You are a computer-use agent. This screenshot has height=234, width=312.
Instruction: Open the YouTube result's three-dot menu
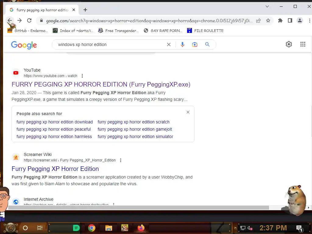82,76
